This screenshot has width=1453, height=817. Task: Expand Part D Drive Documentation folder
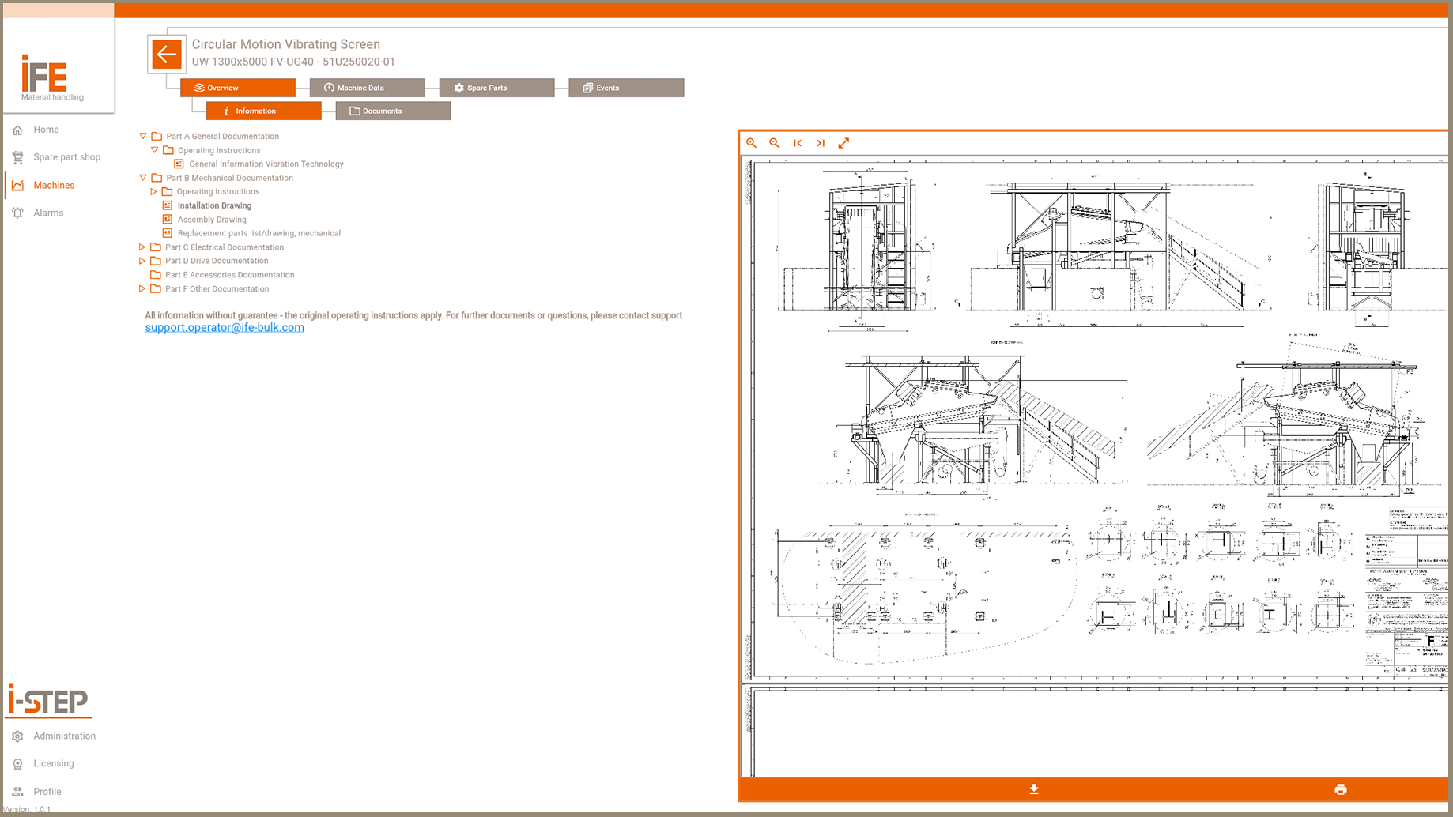tap(142, 261)
